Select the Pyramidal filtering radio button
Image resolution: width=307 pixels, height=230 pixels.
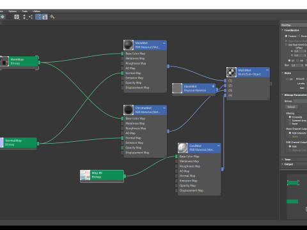tap(290, 117)
